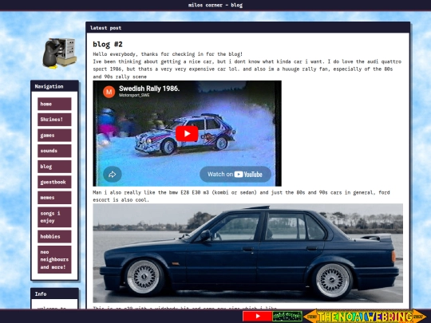Click the penguin computer mascot image
Image resolution: width=431 pixels, height=323 pixels.
59,53
